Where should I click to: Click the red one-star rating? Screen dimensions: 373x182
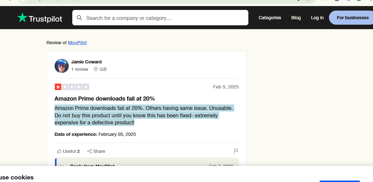pyautogui.click(x=58, y=87)
